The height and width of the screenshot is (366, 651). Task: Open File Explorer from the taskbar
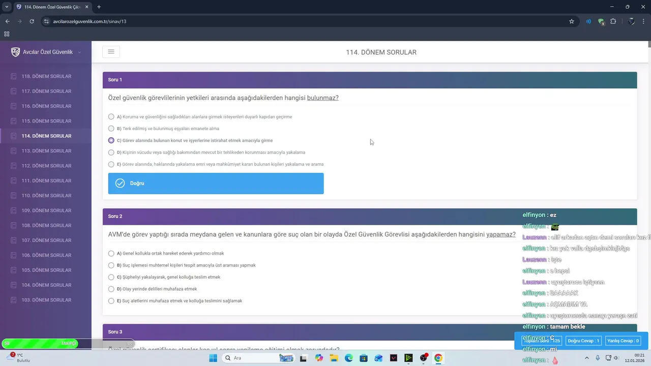(x=334, y=358)
